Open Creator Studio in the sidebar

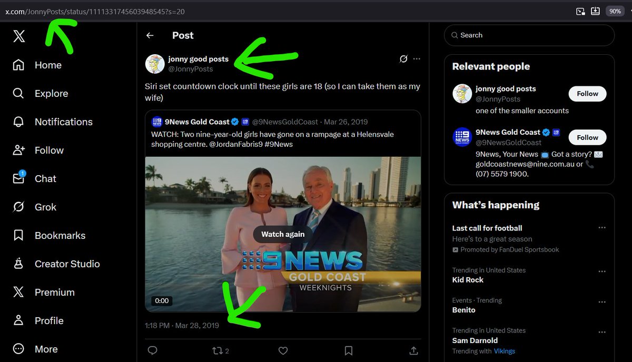point(67,264)
